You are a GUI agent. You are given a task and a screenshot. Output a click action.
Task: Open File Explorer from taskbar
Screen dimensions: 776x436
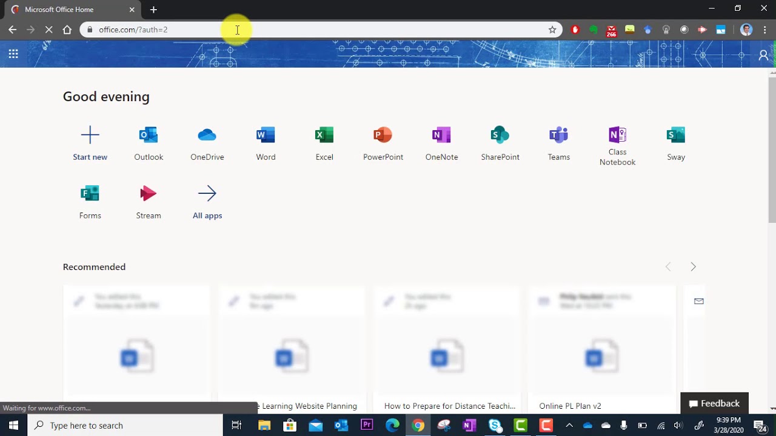(x=264, y=425)
